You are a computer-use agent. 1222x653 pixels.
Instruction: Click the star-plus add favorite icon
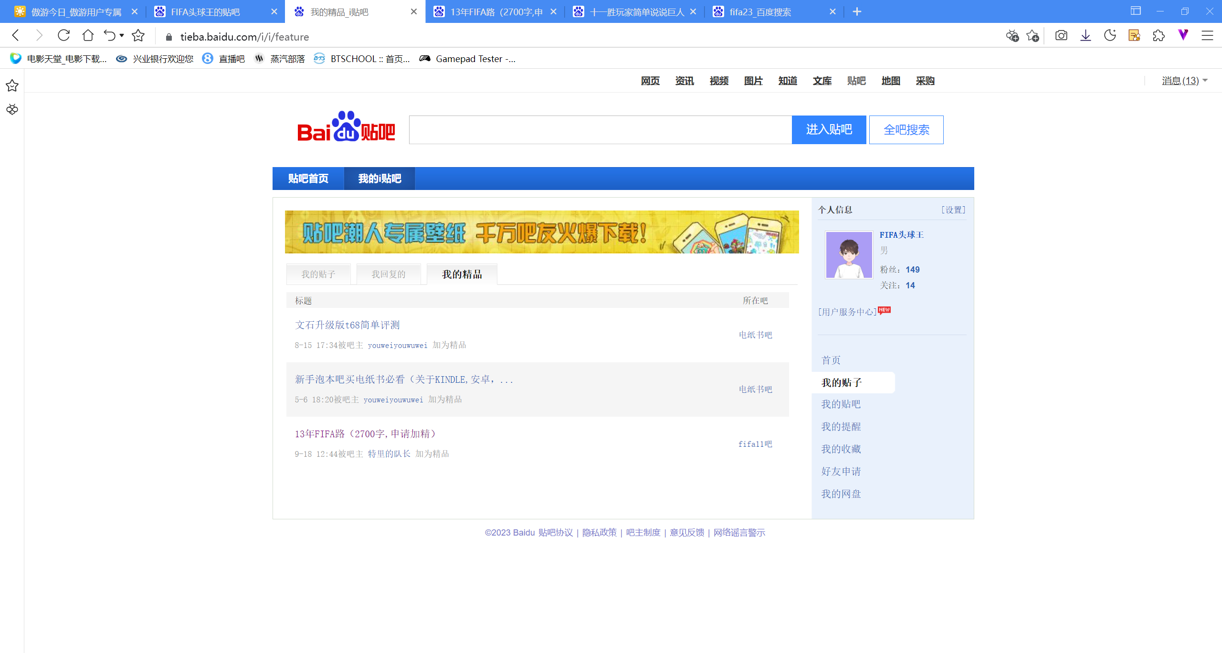tap(1032, 36)
